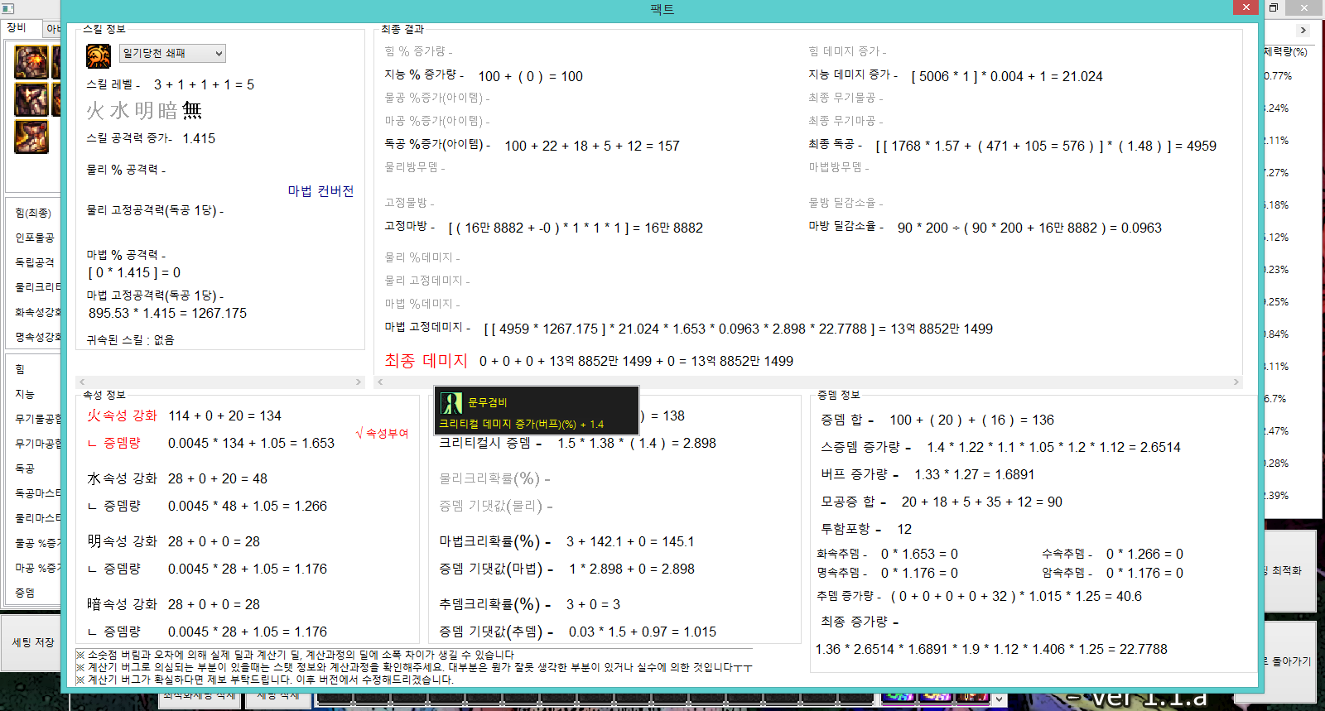Image resolution: width=1325 pixels, height=711 pixels.
Task: Click the 돌아가기 button
Action: (1291, 661)
